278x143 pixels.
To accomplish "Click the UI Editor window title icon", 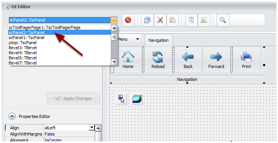I will [7, 7].
